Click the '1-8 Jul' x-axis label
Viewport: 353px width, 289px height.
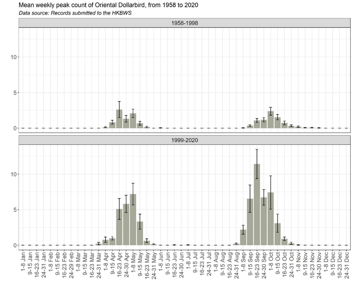(x=188, y=260)
